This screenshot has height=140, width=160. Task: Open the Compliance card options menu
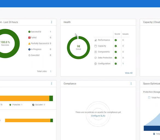click(x=131, y=84)
